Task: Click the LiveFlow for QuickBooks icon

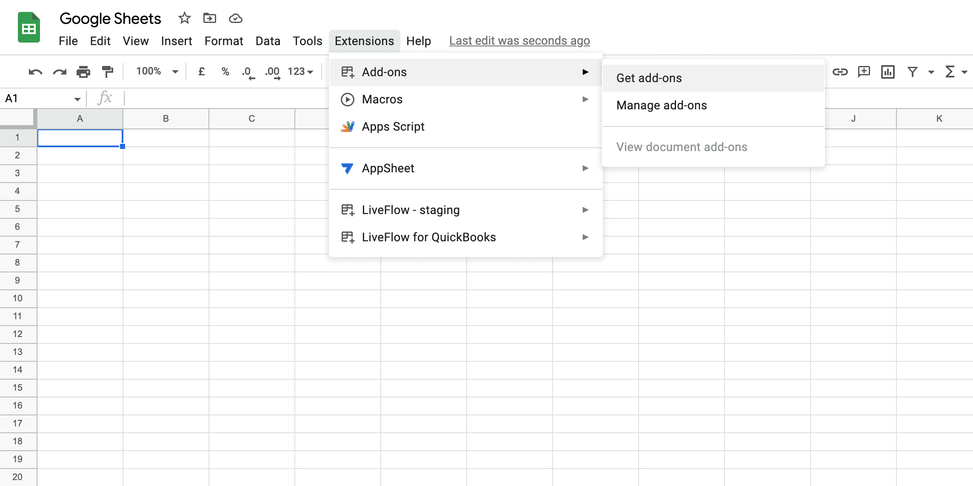Action: click(348, 237)
